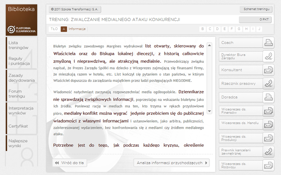Image resolution: width=281 pixels, height=175 pixels.
Task: Click the 0 PKT score indicator
Action: coord(255,20)
